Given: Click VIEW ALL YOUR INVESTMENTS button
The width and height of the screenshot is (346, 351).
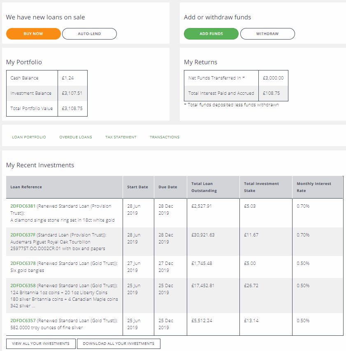Looking at the screenshot, I should tap(41, 344).
